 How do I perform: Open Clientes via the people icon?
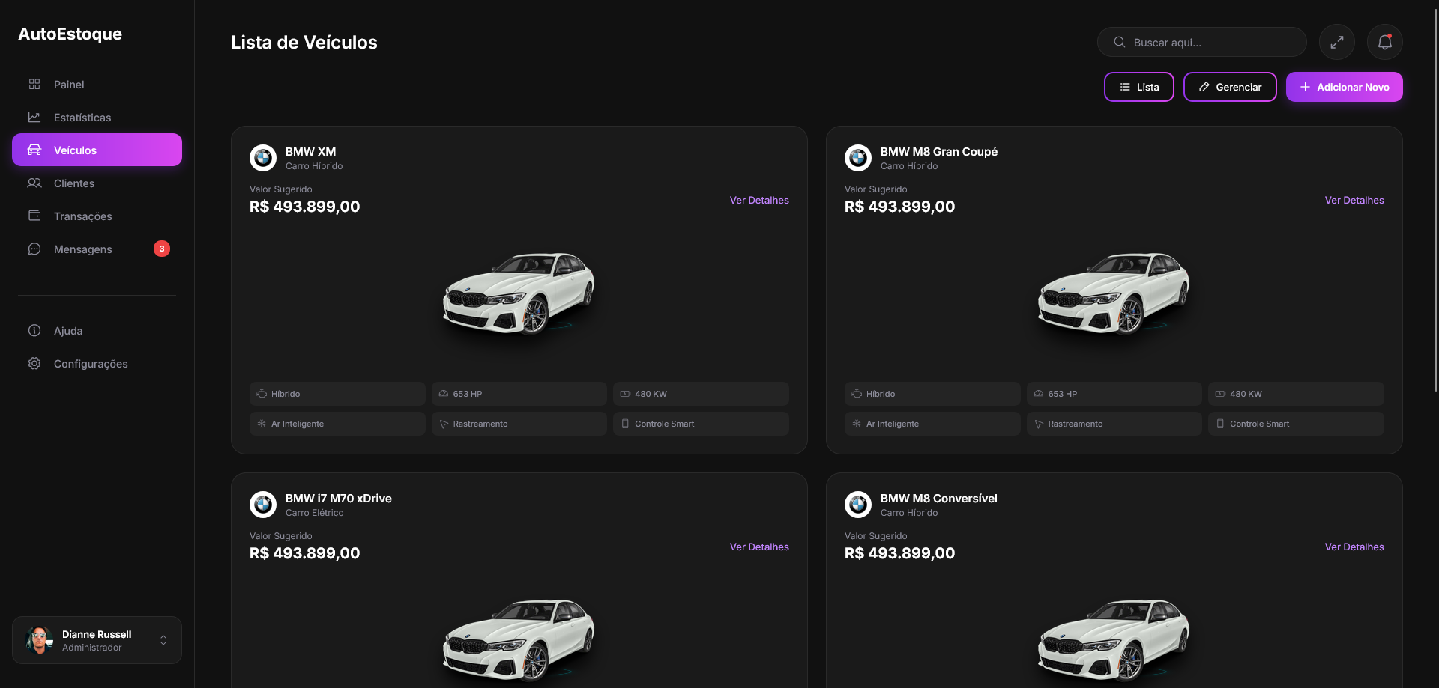pos(34,183)
